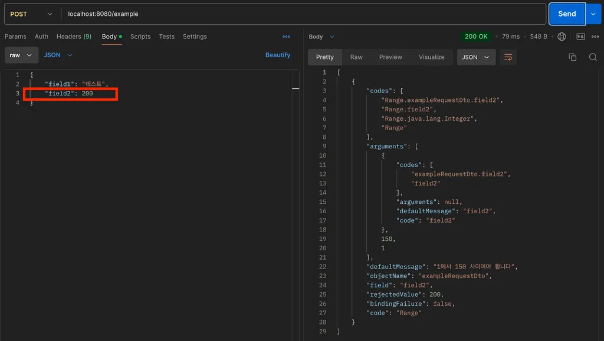Click the wrap lines icon in response toolbar
Screen dimensions: 604x341
(x=508, y=57)
